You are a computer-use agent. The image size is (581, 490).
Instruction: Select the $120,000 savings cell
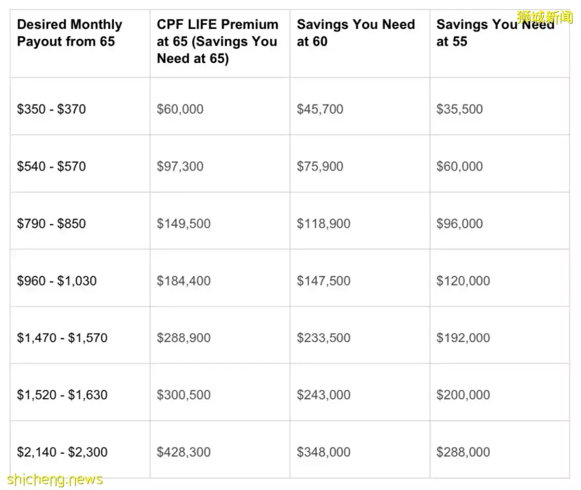[x=463, y=281]
